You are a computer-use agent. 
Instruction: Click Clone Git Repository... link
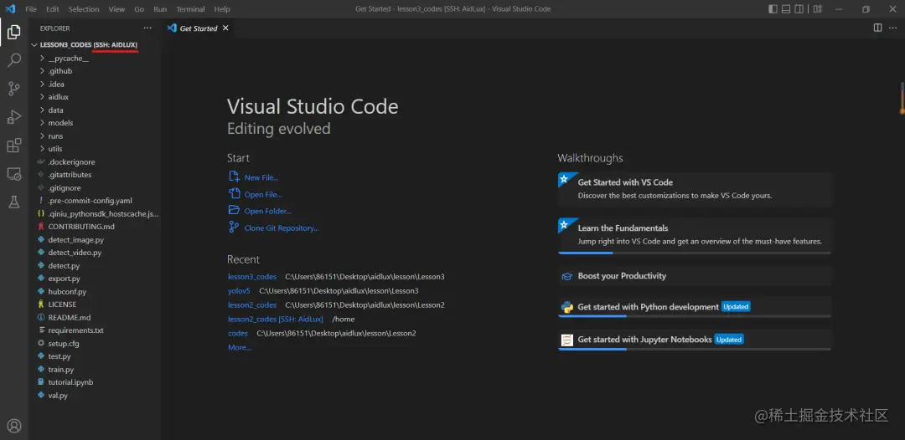282,228
